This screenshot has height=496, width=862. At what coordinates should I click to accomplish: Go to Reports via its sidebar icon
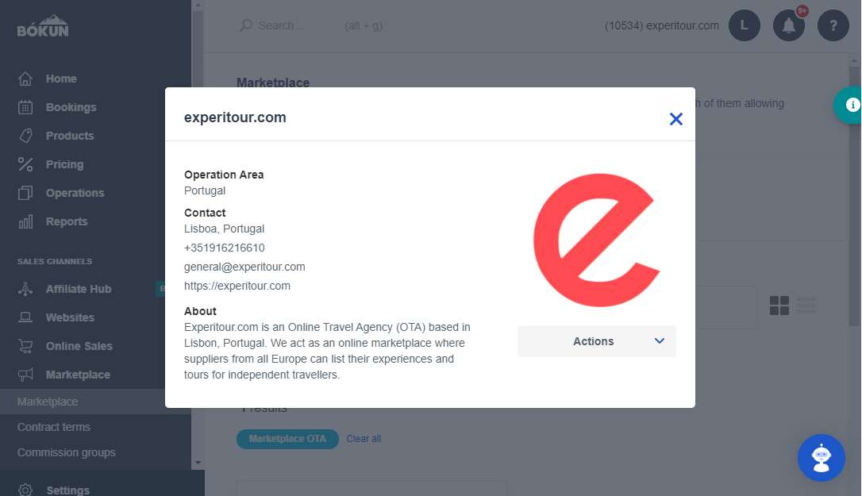[68, 221]
